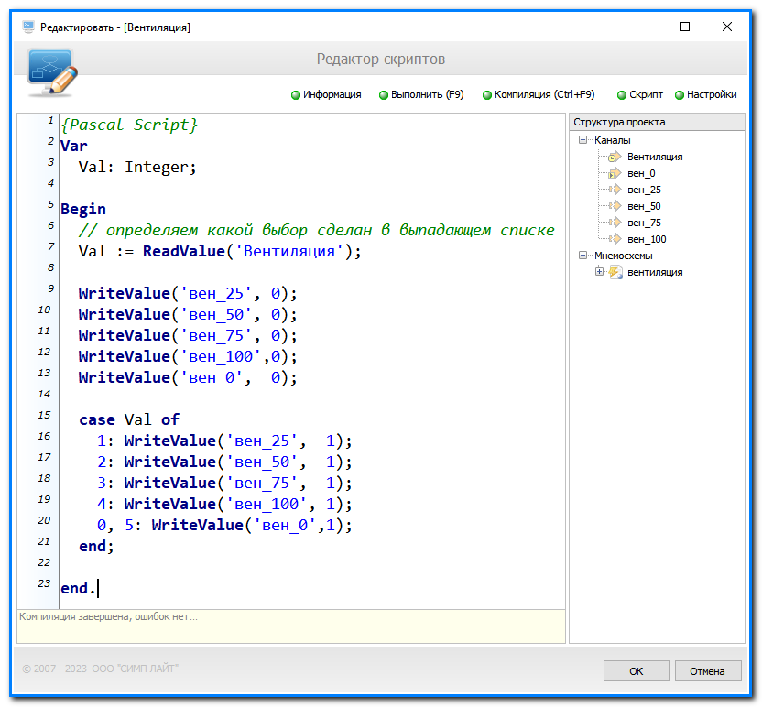The image size is (762, 707).
Task: Click the channel icon beside вен_0
Action: pos(615,173)
